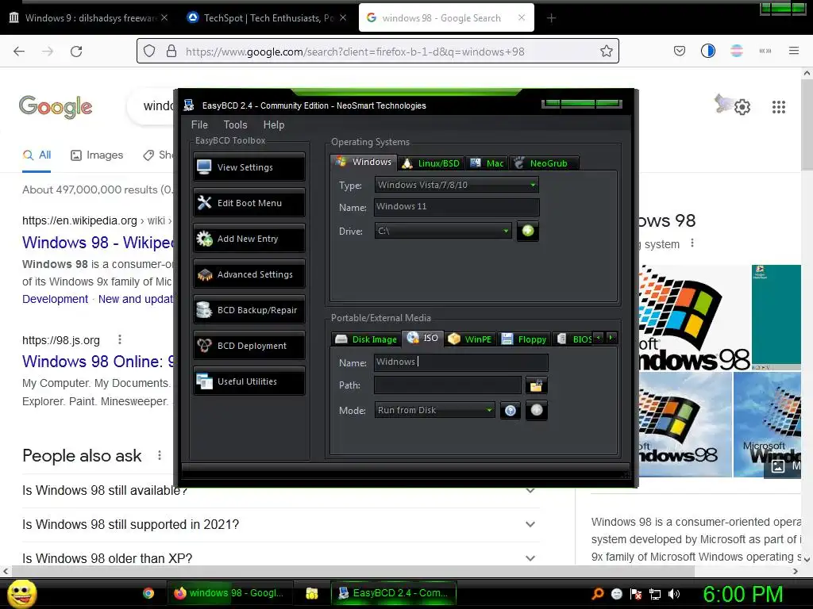Click the Windows OS Name field
The image size is (813, 609).
click(457, 207)
